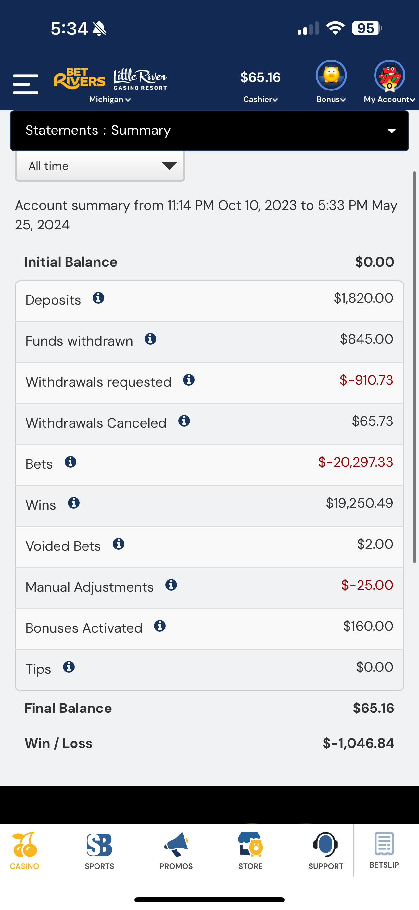Expand the Michigan state selector

pos(110,100)
